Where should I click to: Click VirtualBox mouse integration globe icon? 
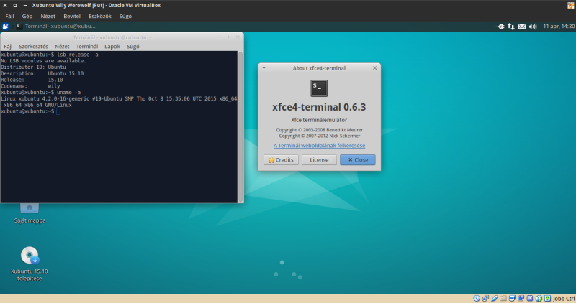pyautogui.click(x=539, y=298)
